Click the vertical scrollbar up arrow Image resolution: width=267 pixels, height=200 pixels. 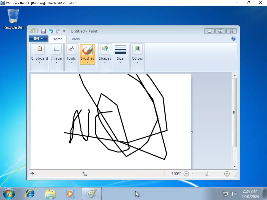point(234,75)
